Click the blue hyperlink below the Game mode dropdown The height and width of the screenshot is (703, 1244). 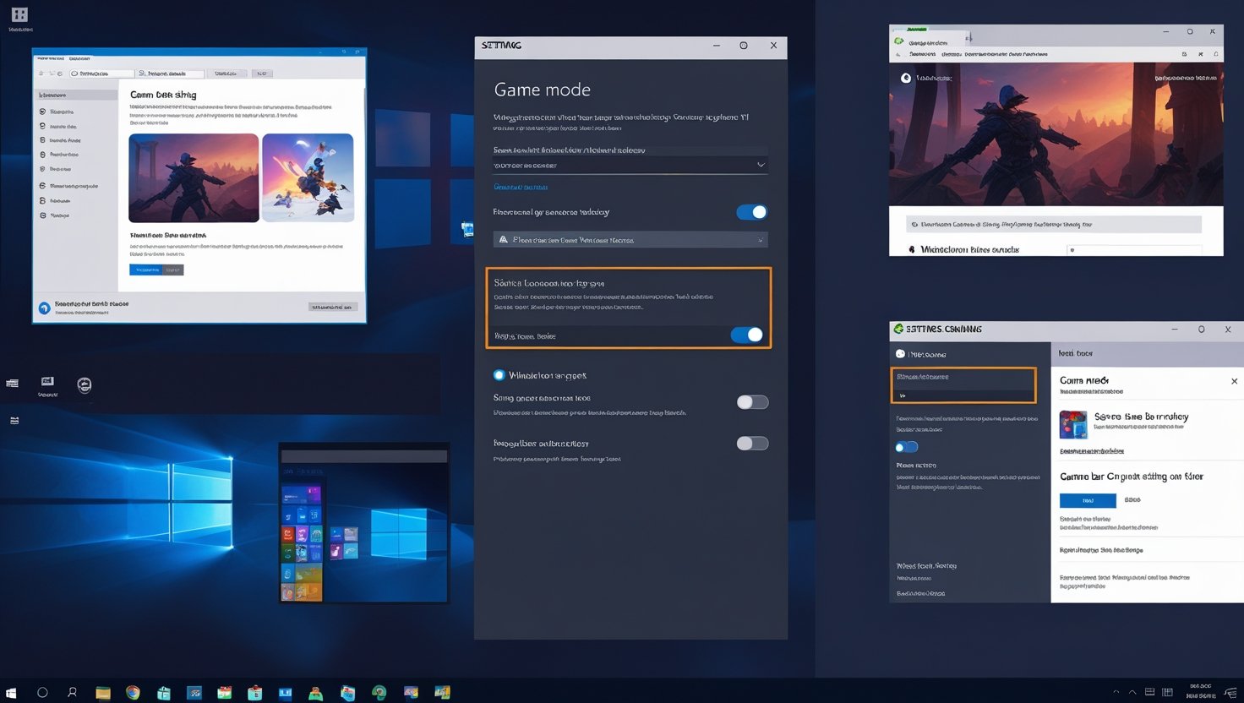(x=521, y=187)
